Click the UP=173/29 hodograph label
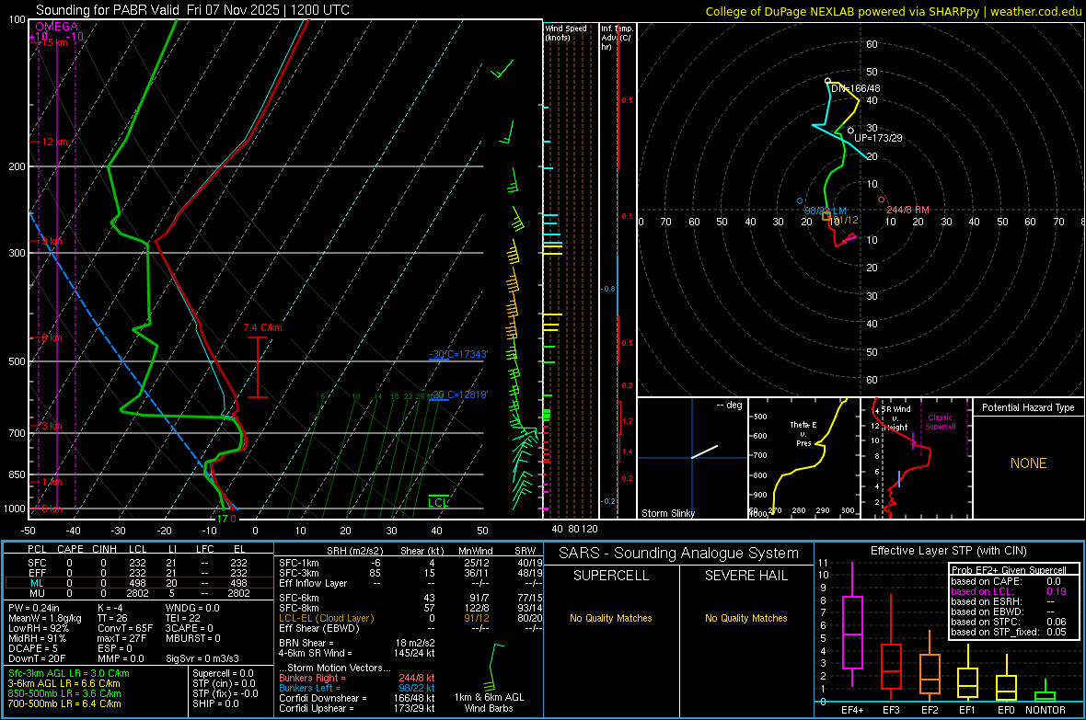 877,138
